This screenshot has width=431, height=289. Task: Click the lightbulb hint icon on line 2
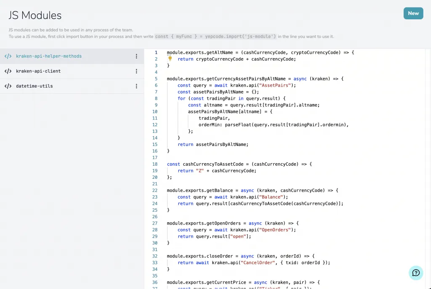[x=170, y=59]
